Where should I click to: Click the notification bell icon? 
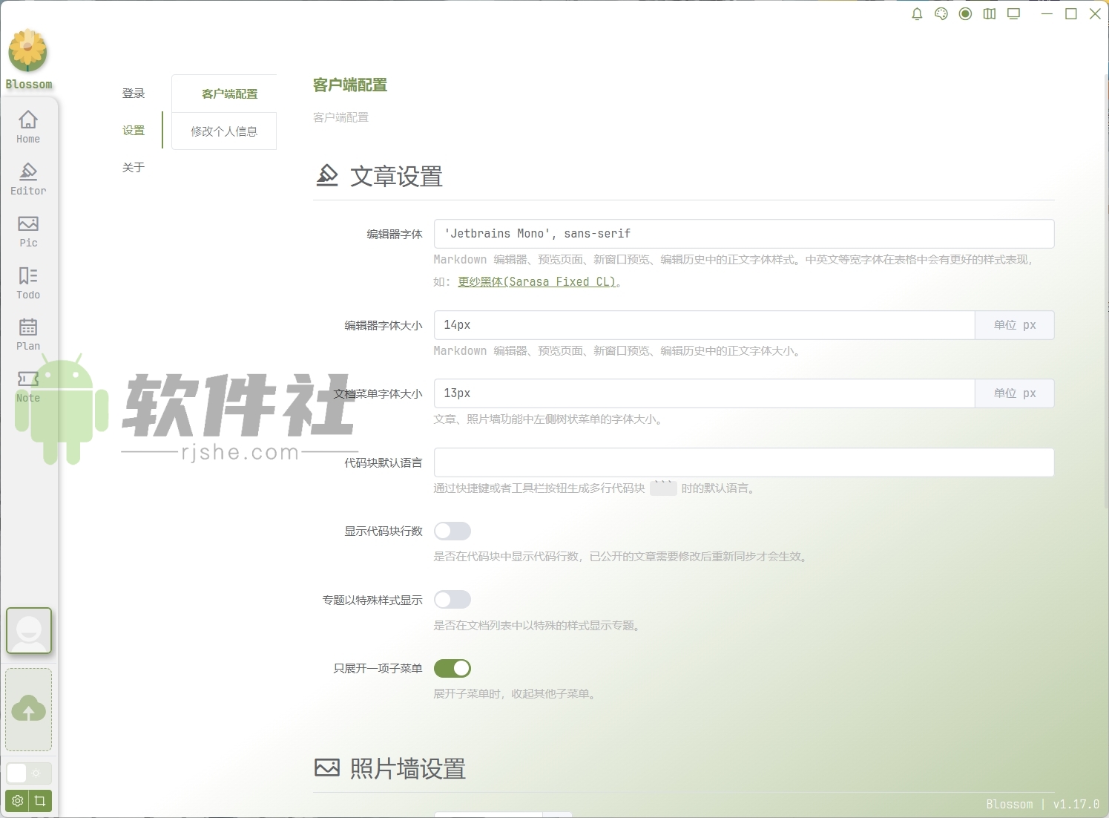pos(916,13)
